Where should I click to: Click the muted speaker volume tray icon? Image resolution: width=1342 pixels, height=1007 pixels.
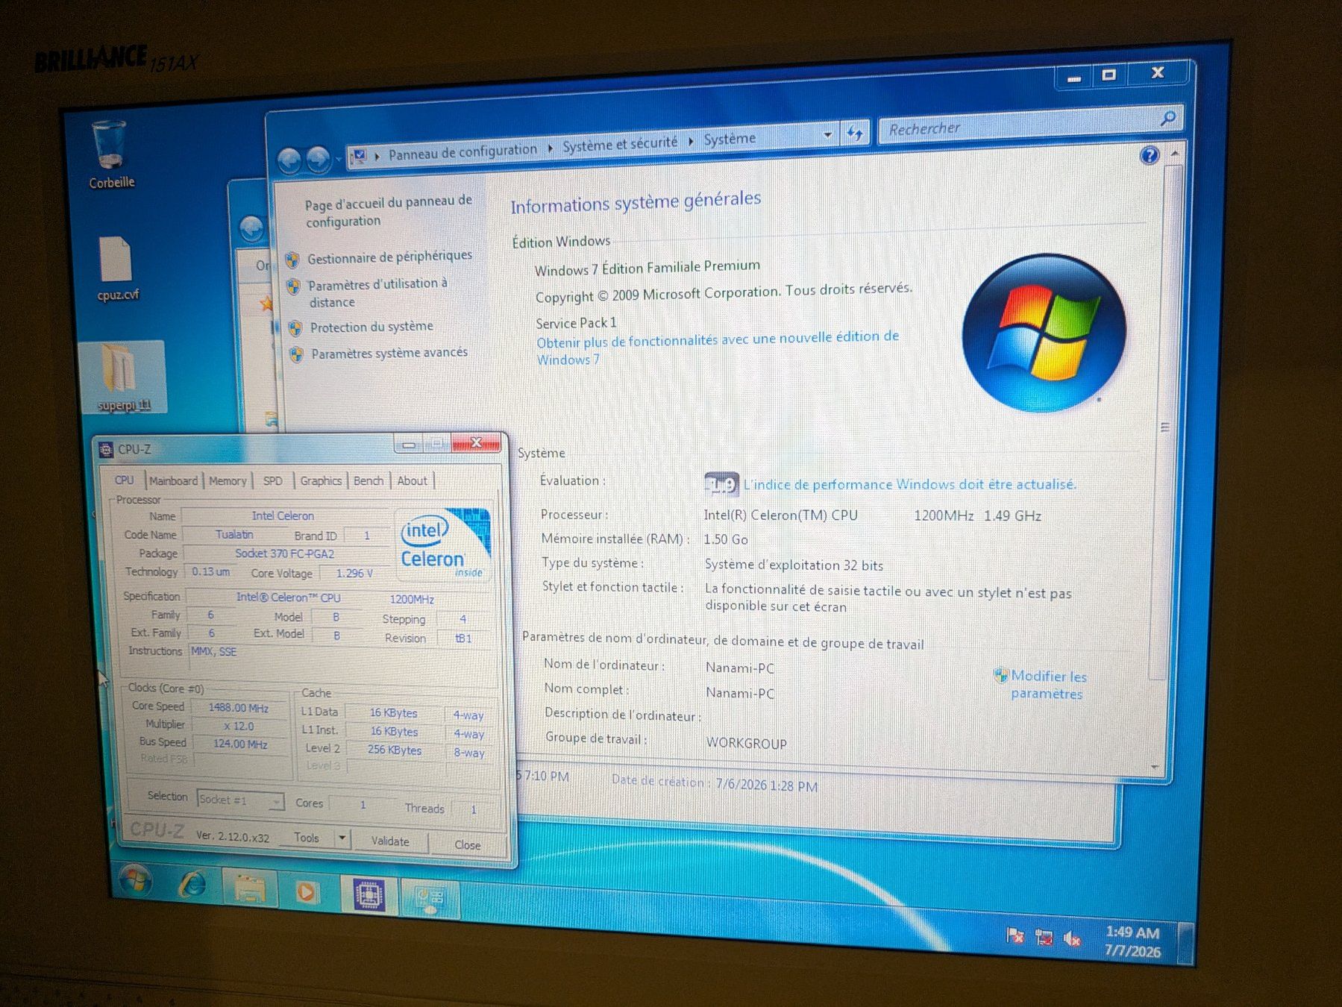tap(1072, 939)
